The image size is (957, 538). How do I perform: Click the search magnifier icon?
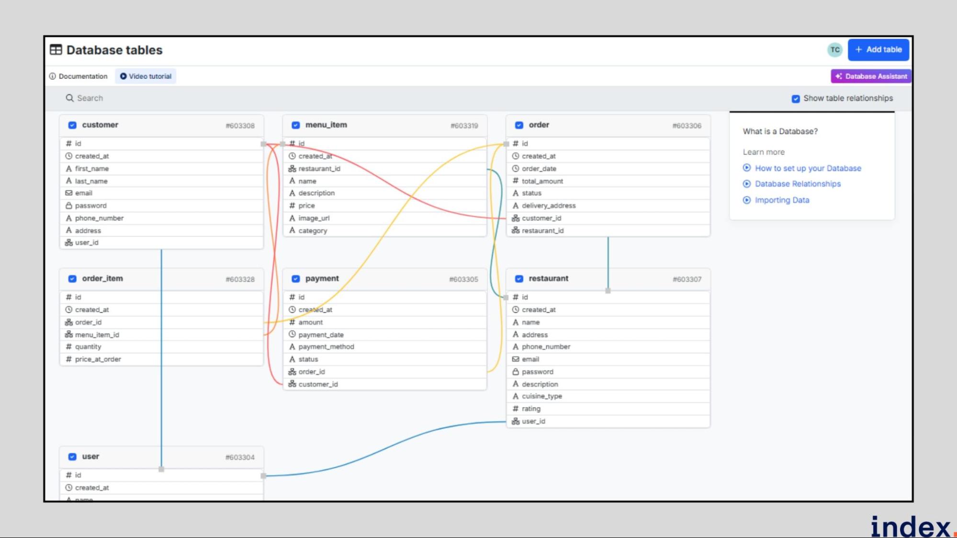pos(70,98)
